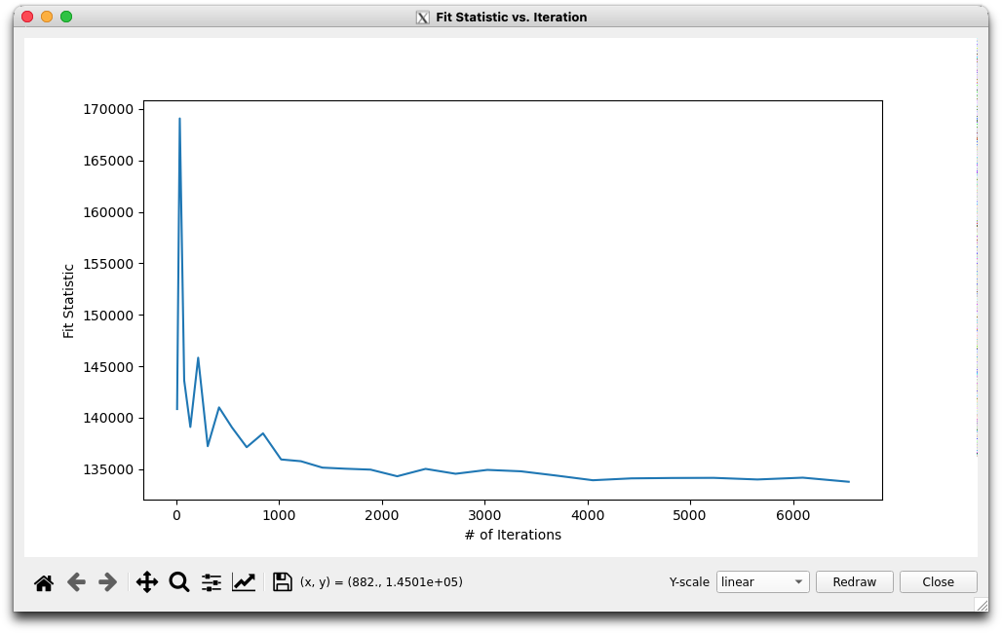Click the '# of Iterations' x-axis label
Image resolution: width=1002 pixels, height=633 pixels.
512,535
